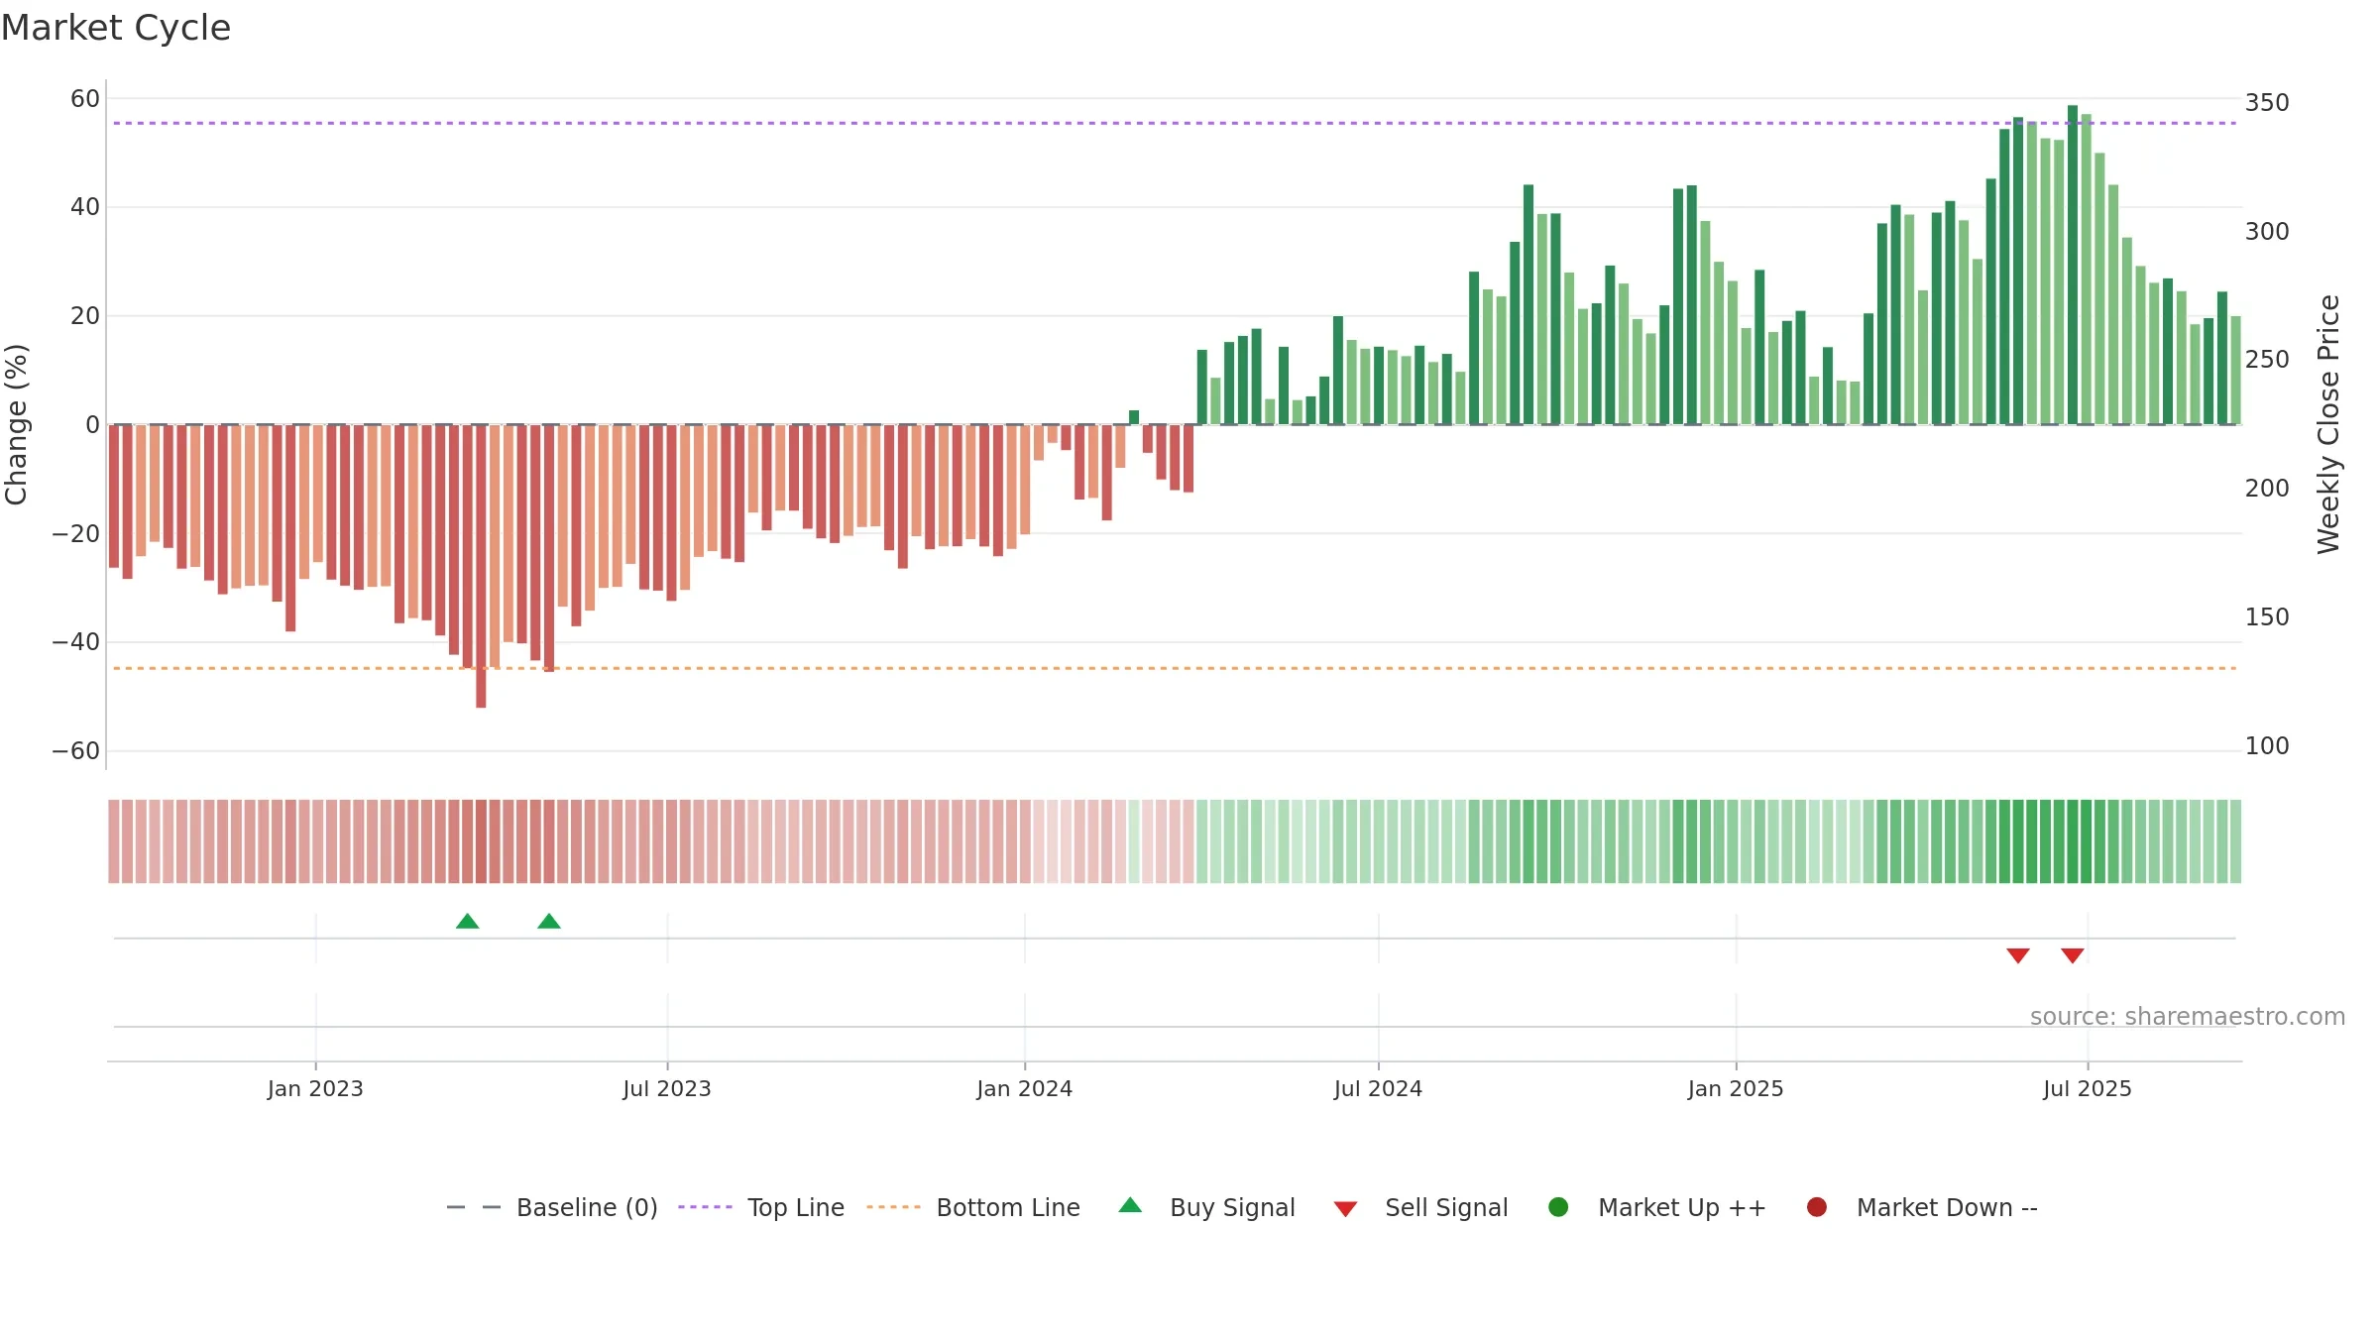Click the 350 tick on right axis
This screenshot has height=1338, width=2379.
[x=2267, y=103]
